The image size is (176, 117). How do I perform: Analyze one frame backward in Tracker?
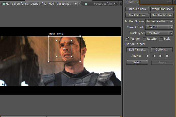148,56
